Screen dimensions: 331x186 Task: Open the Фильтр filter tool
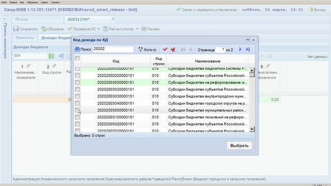pos(147,50)
